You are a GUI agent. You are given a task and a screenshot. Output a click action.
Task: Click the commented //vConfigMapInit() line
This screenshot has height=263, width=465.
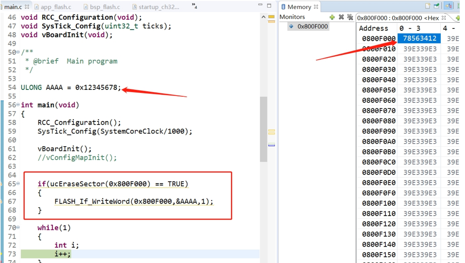pos(77,157)
